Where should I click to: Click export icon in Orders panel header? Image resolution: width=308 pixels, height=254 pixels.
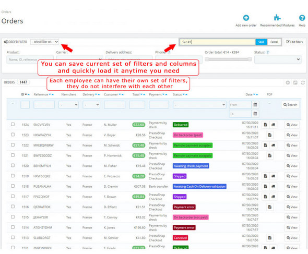click(x=295, y=82)
